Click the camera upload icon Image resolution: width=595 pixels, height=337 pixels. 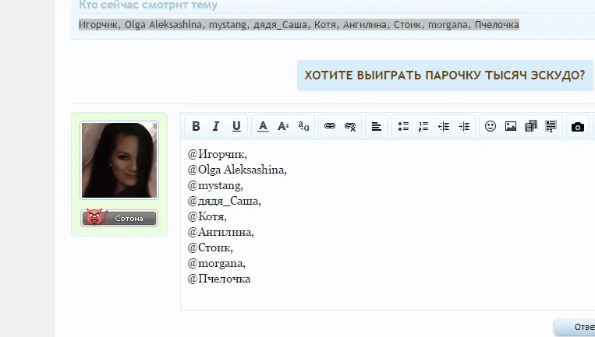point(577,126)
